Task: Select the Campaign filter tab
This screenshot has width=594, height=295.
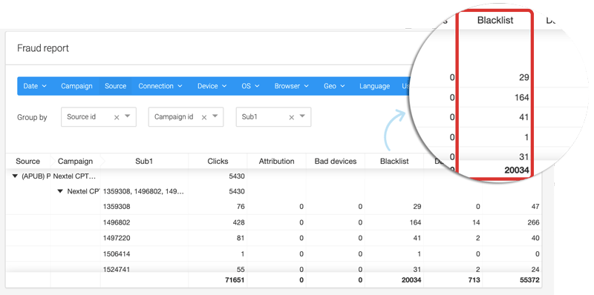Action: click(76, 86)
